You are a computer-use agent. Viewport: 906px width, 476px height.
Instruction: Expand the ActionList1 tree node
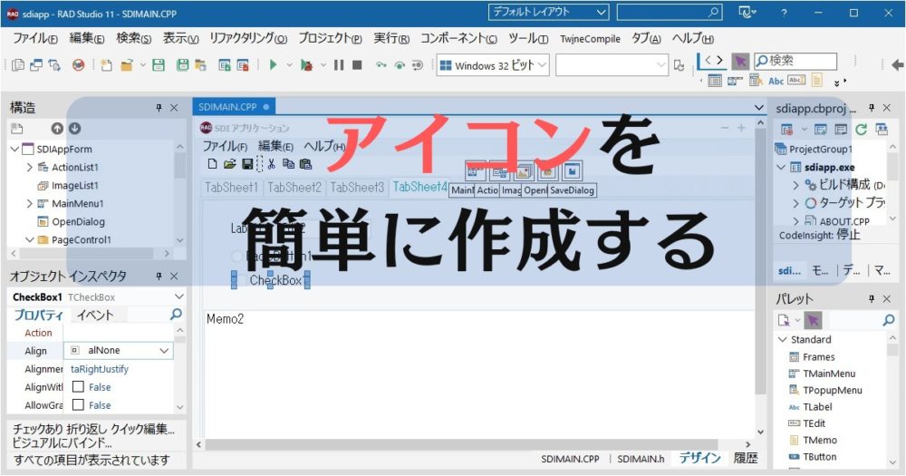30,168
